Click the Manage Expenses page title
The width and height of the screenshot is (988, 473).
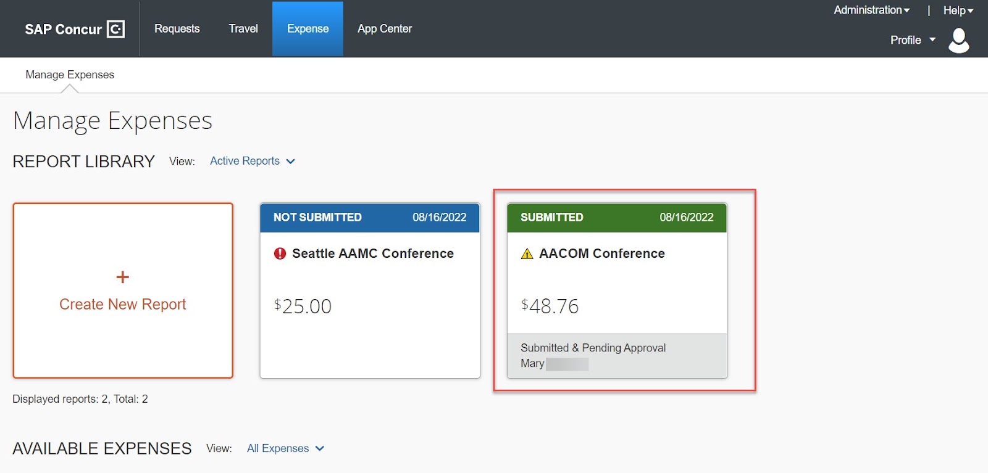coord(112,121)
